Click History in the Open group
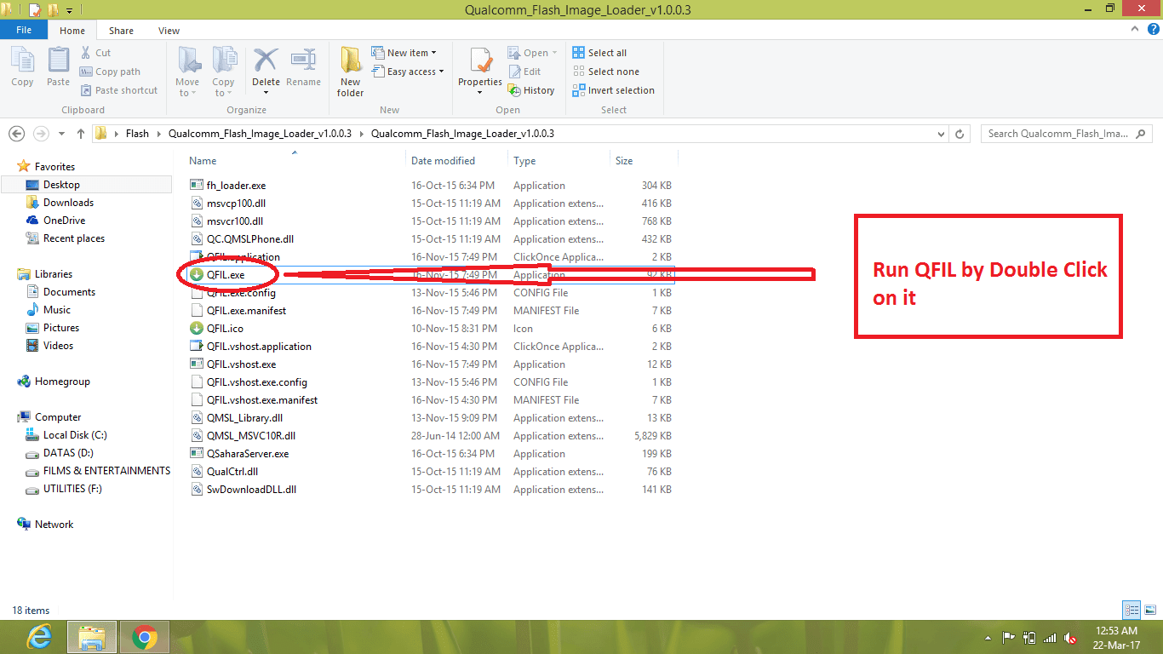This screenshot has height=654, width=1163. pyautogui.click(x=531, y=90)
